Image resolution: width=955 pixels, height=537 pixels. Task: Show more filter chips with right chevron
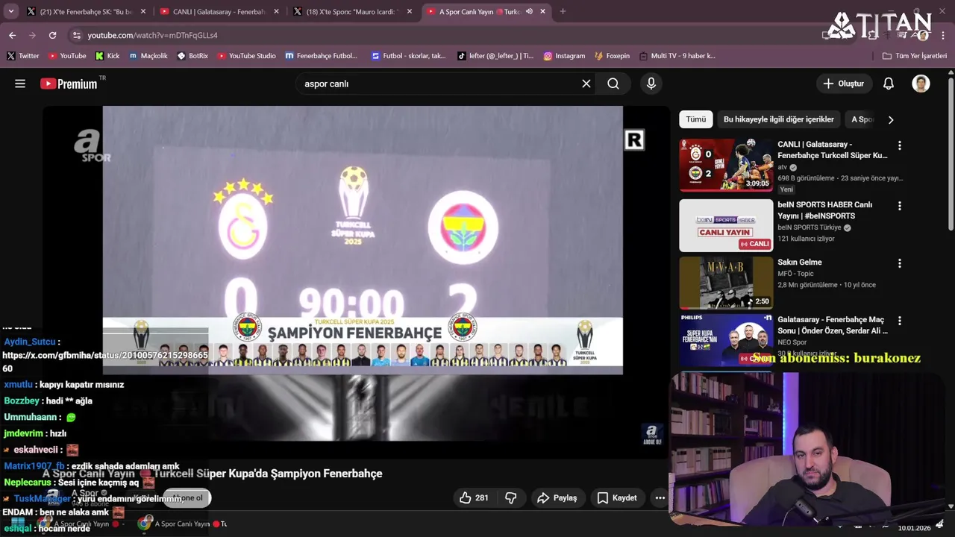point(890,119)
